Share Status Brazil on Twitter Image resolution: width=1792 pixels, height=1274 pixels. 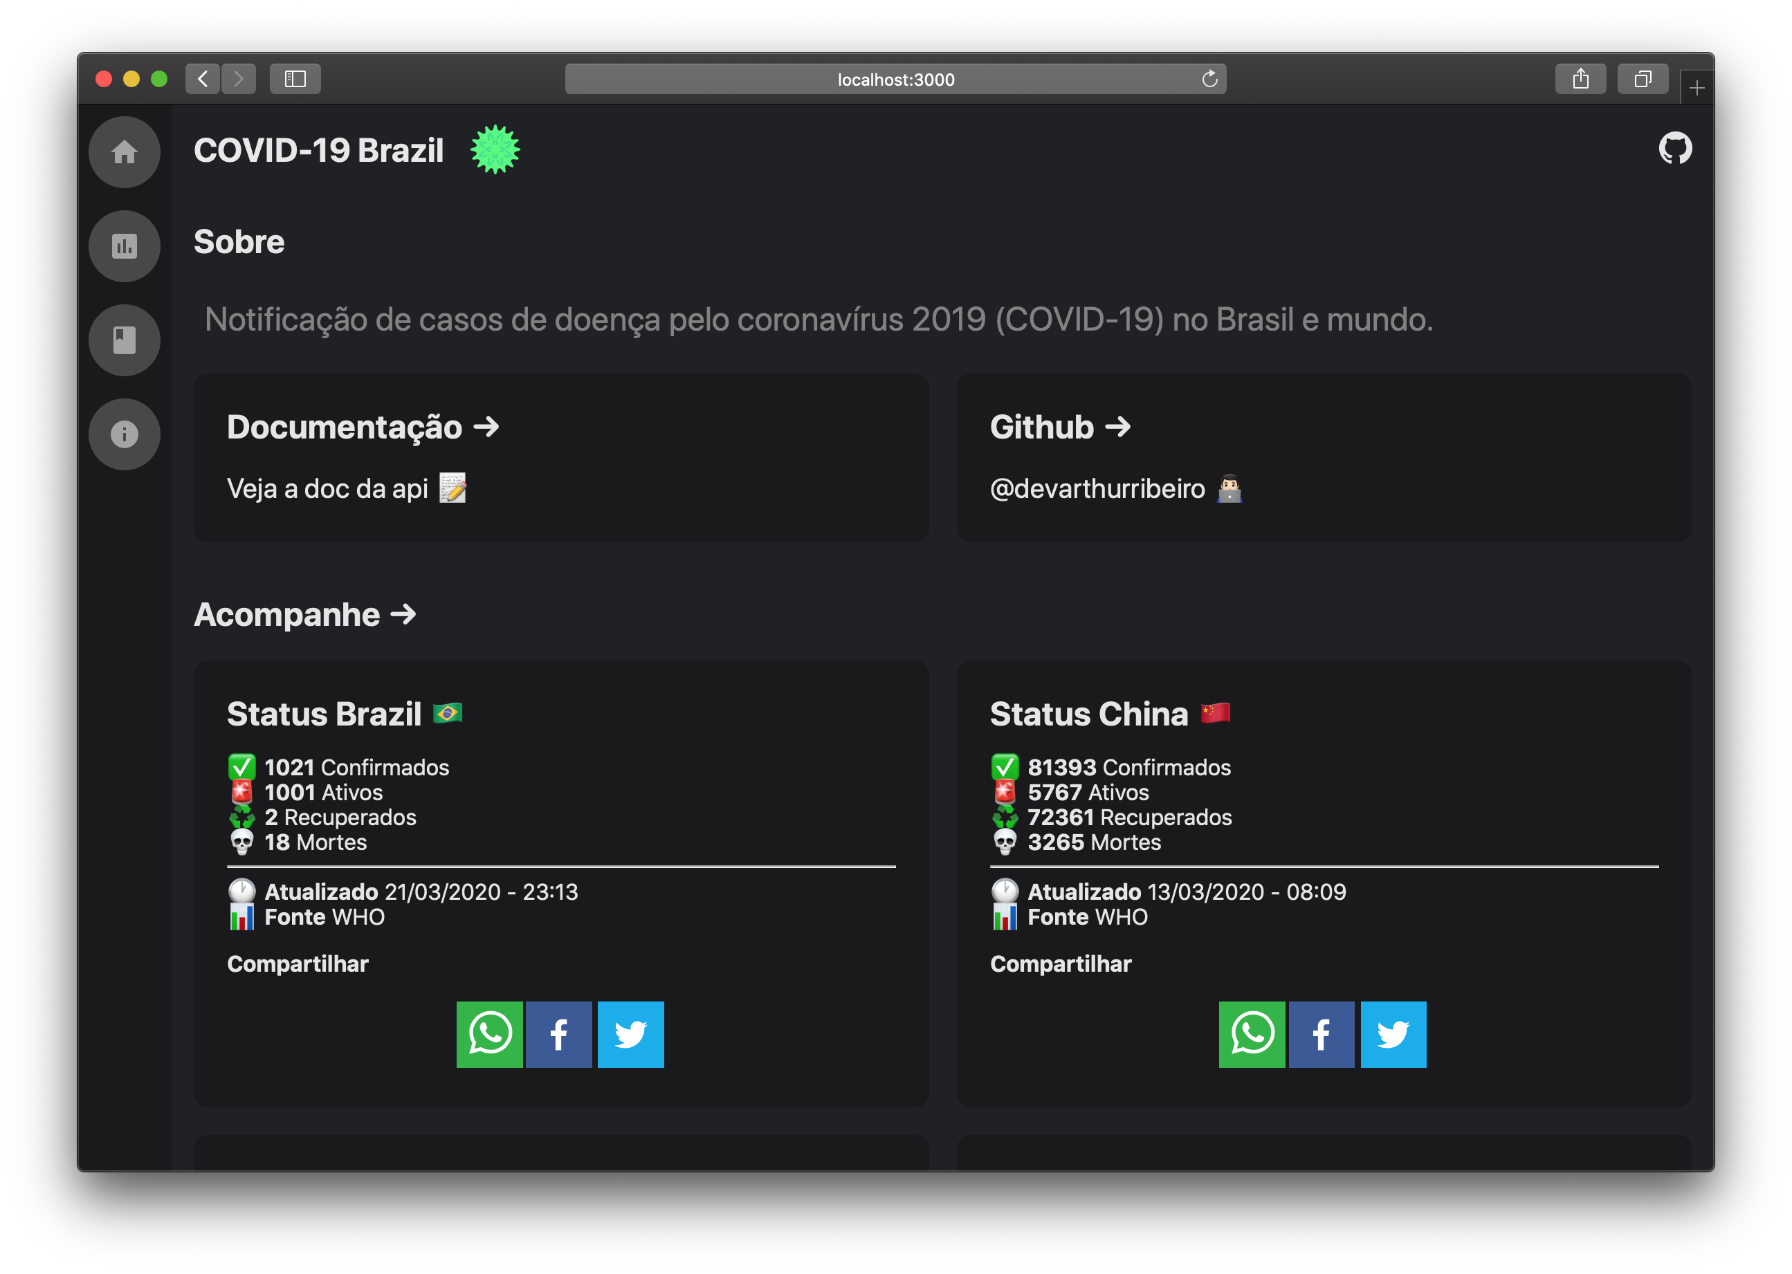[630, 1035]
